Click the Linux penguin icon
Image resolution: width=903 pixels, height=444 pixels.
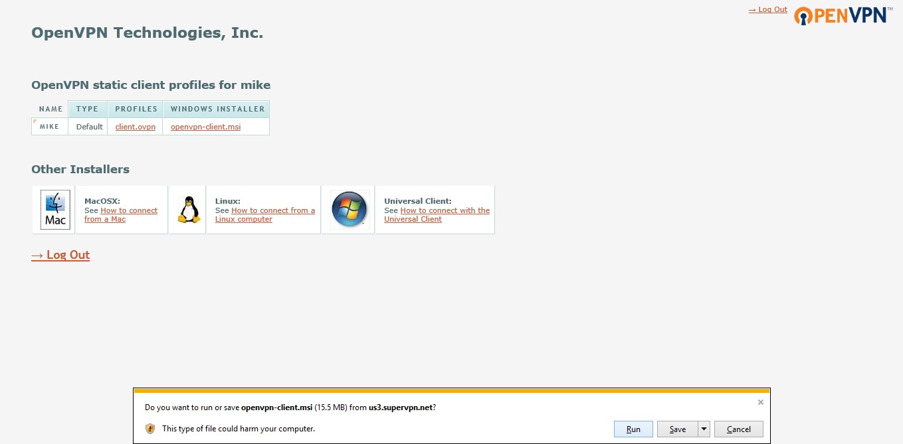click(x=189, y=210)
